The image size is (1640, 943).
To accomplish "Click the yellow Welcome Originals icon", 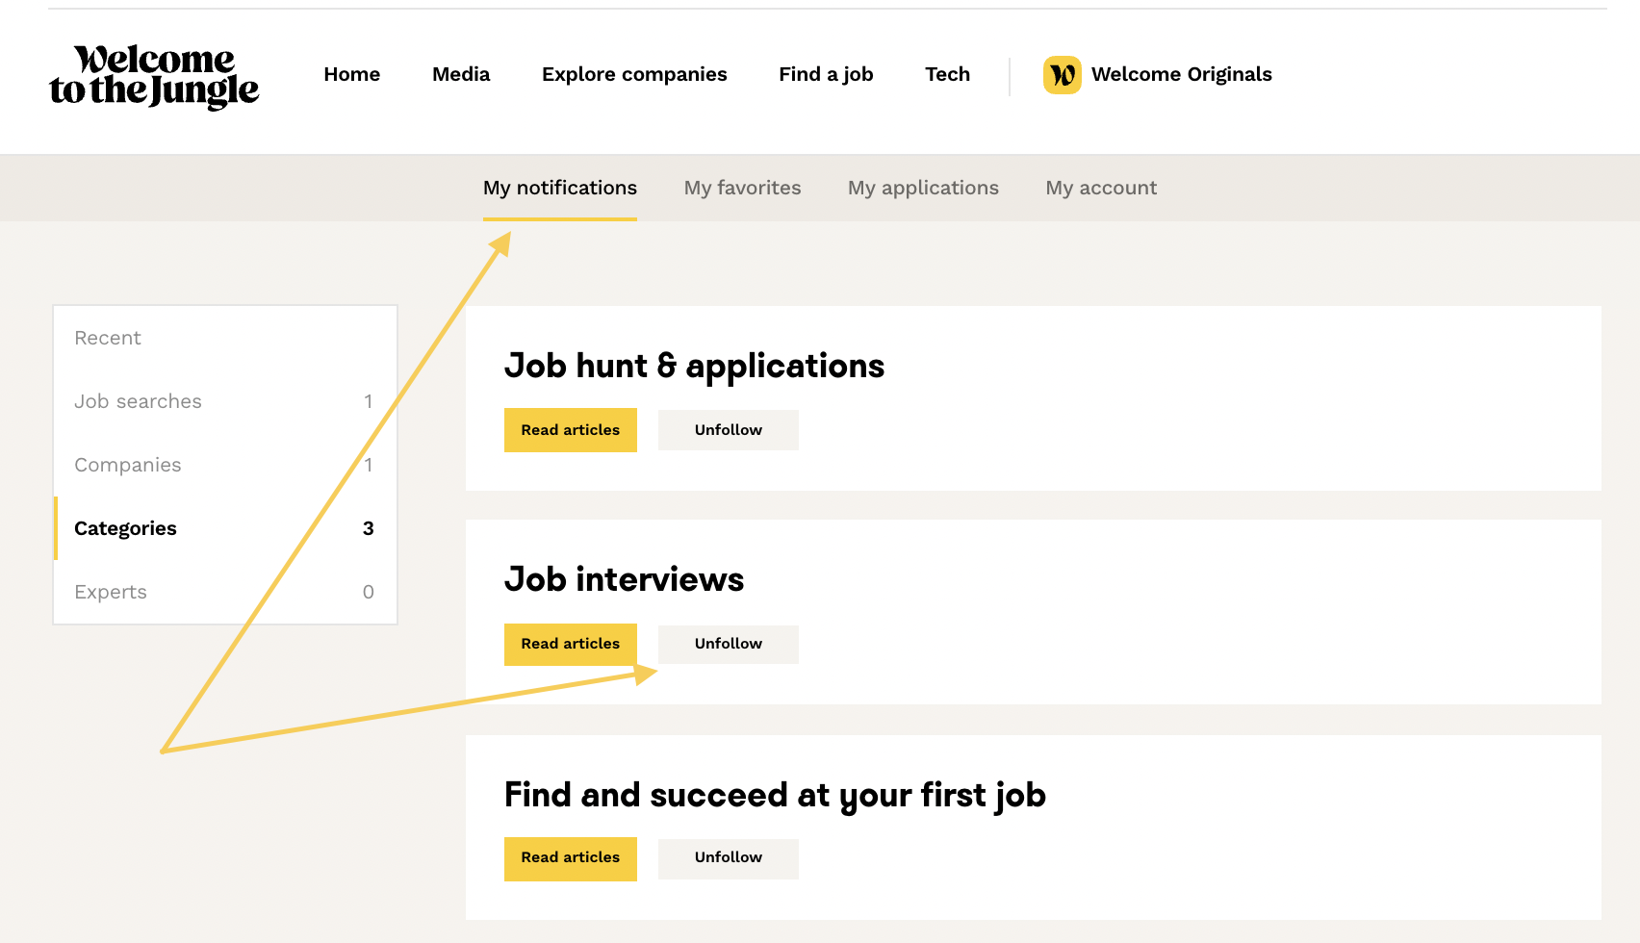I will click(x=1062, y=75).
